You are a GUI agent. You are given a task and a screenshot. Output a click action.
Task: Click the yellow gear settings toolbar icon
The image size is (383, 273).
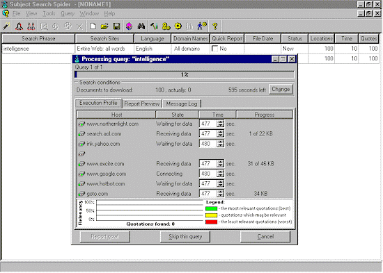[178, 26]
